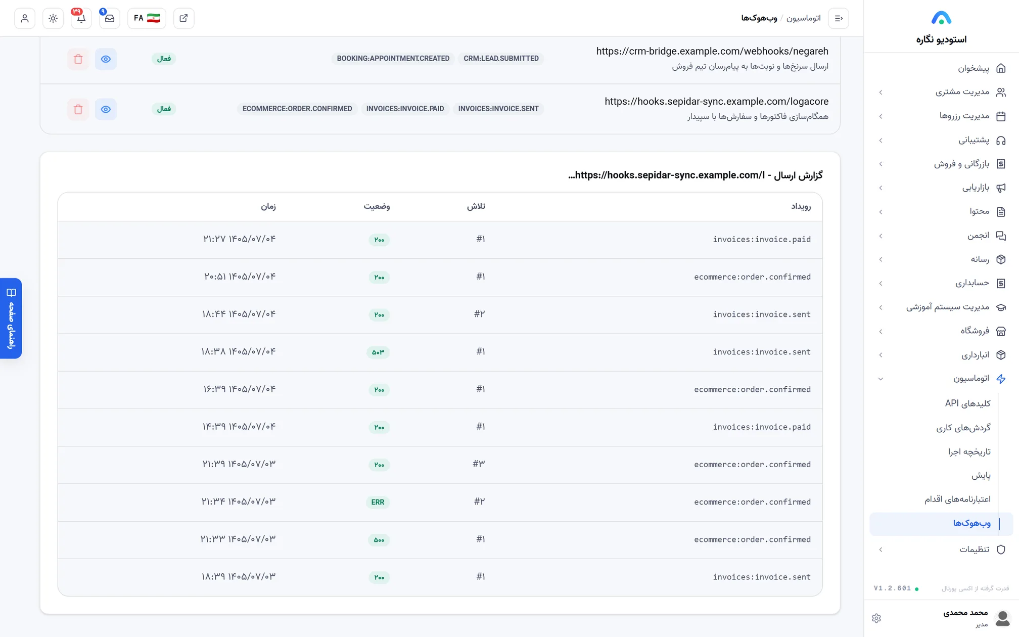Viewport: 1019px width, 637px height.
Task: Open کلیدهای API submenu item
Action: (967, 403)
